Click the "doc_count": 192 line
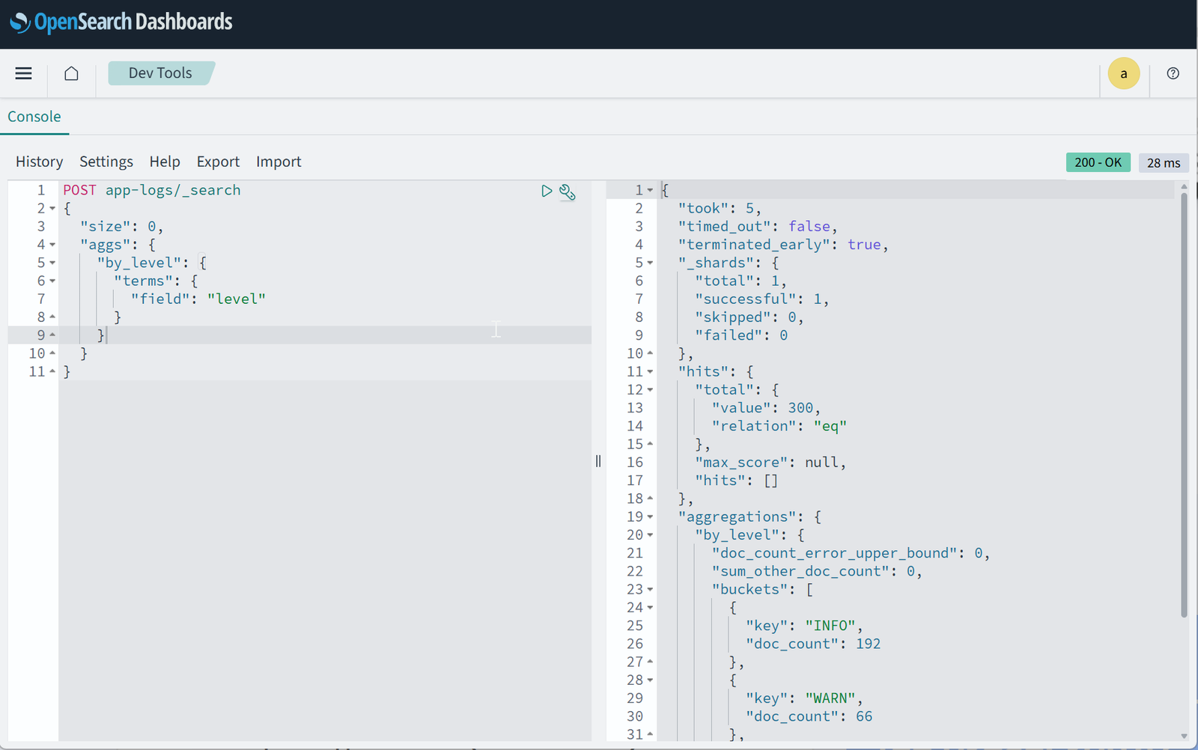This screenshot has height=750, width=1198. coord(813,644)
